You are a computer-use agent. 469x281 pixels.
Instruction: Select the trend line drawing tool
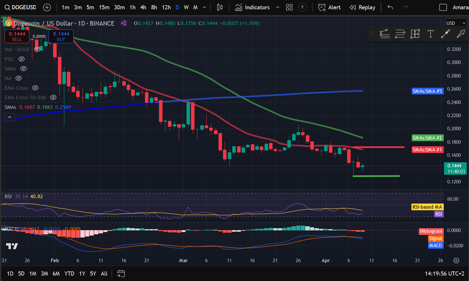[445, 34]
